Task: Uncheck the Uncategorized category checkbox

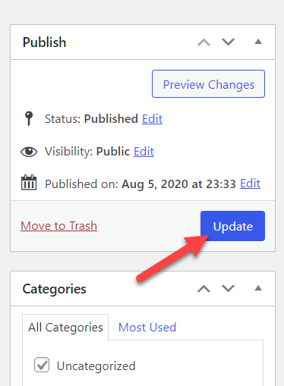Action: click(42, 365)
